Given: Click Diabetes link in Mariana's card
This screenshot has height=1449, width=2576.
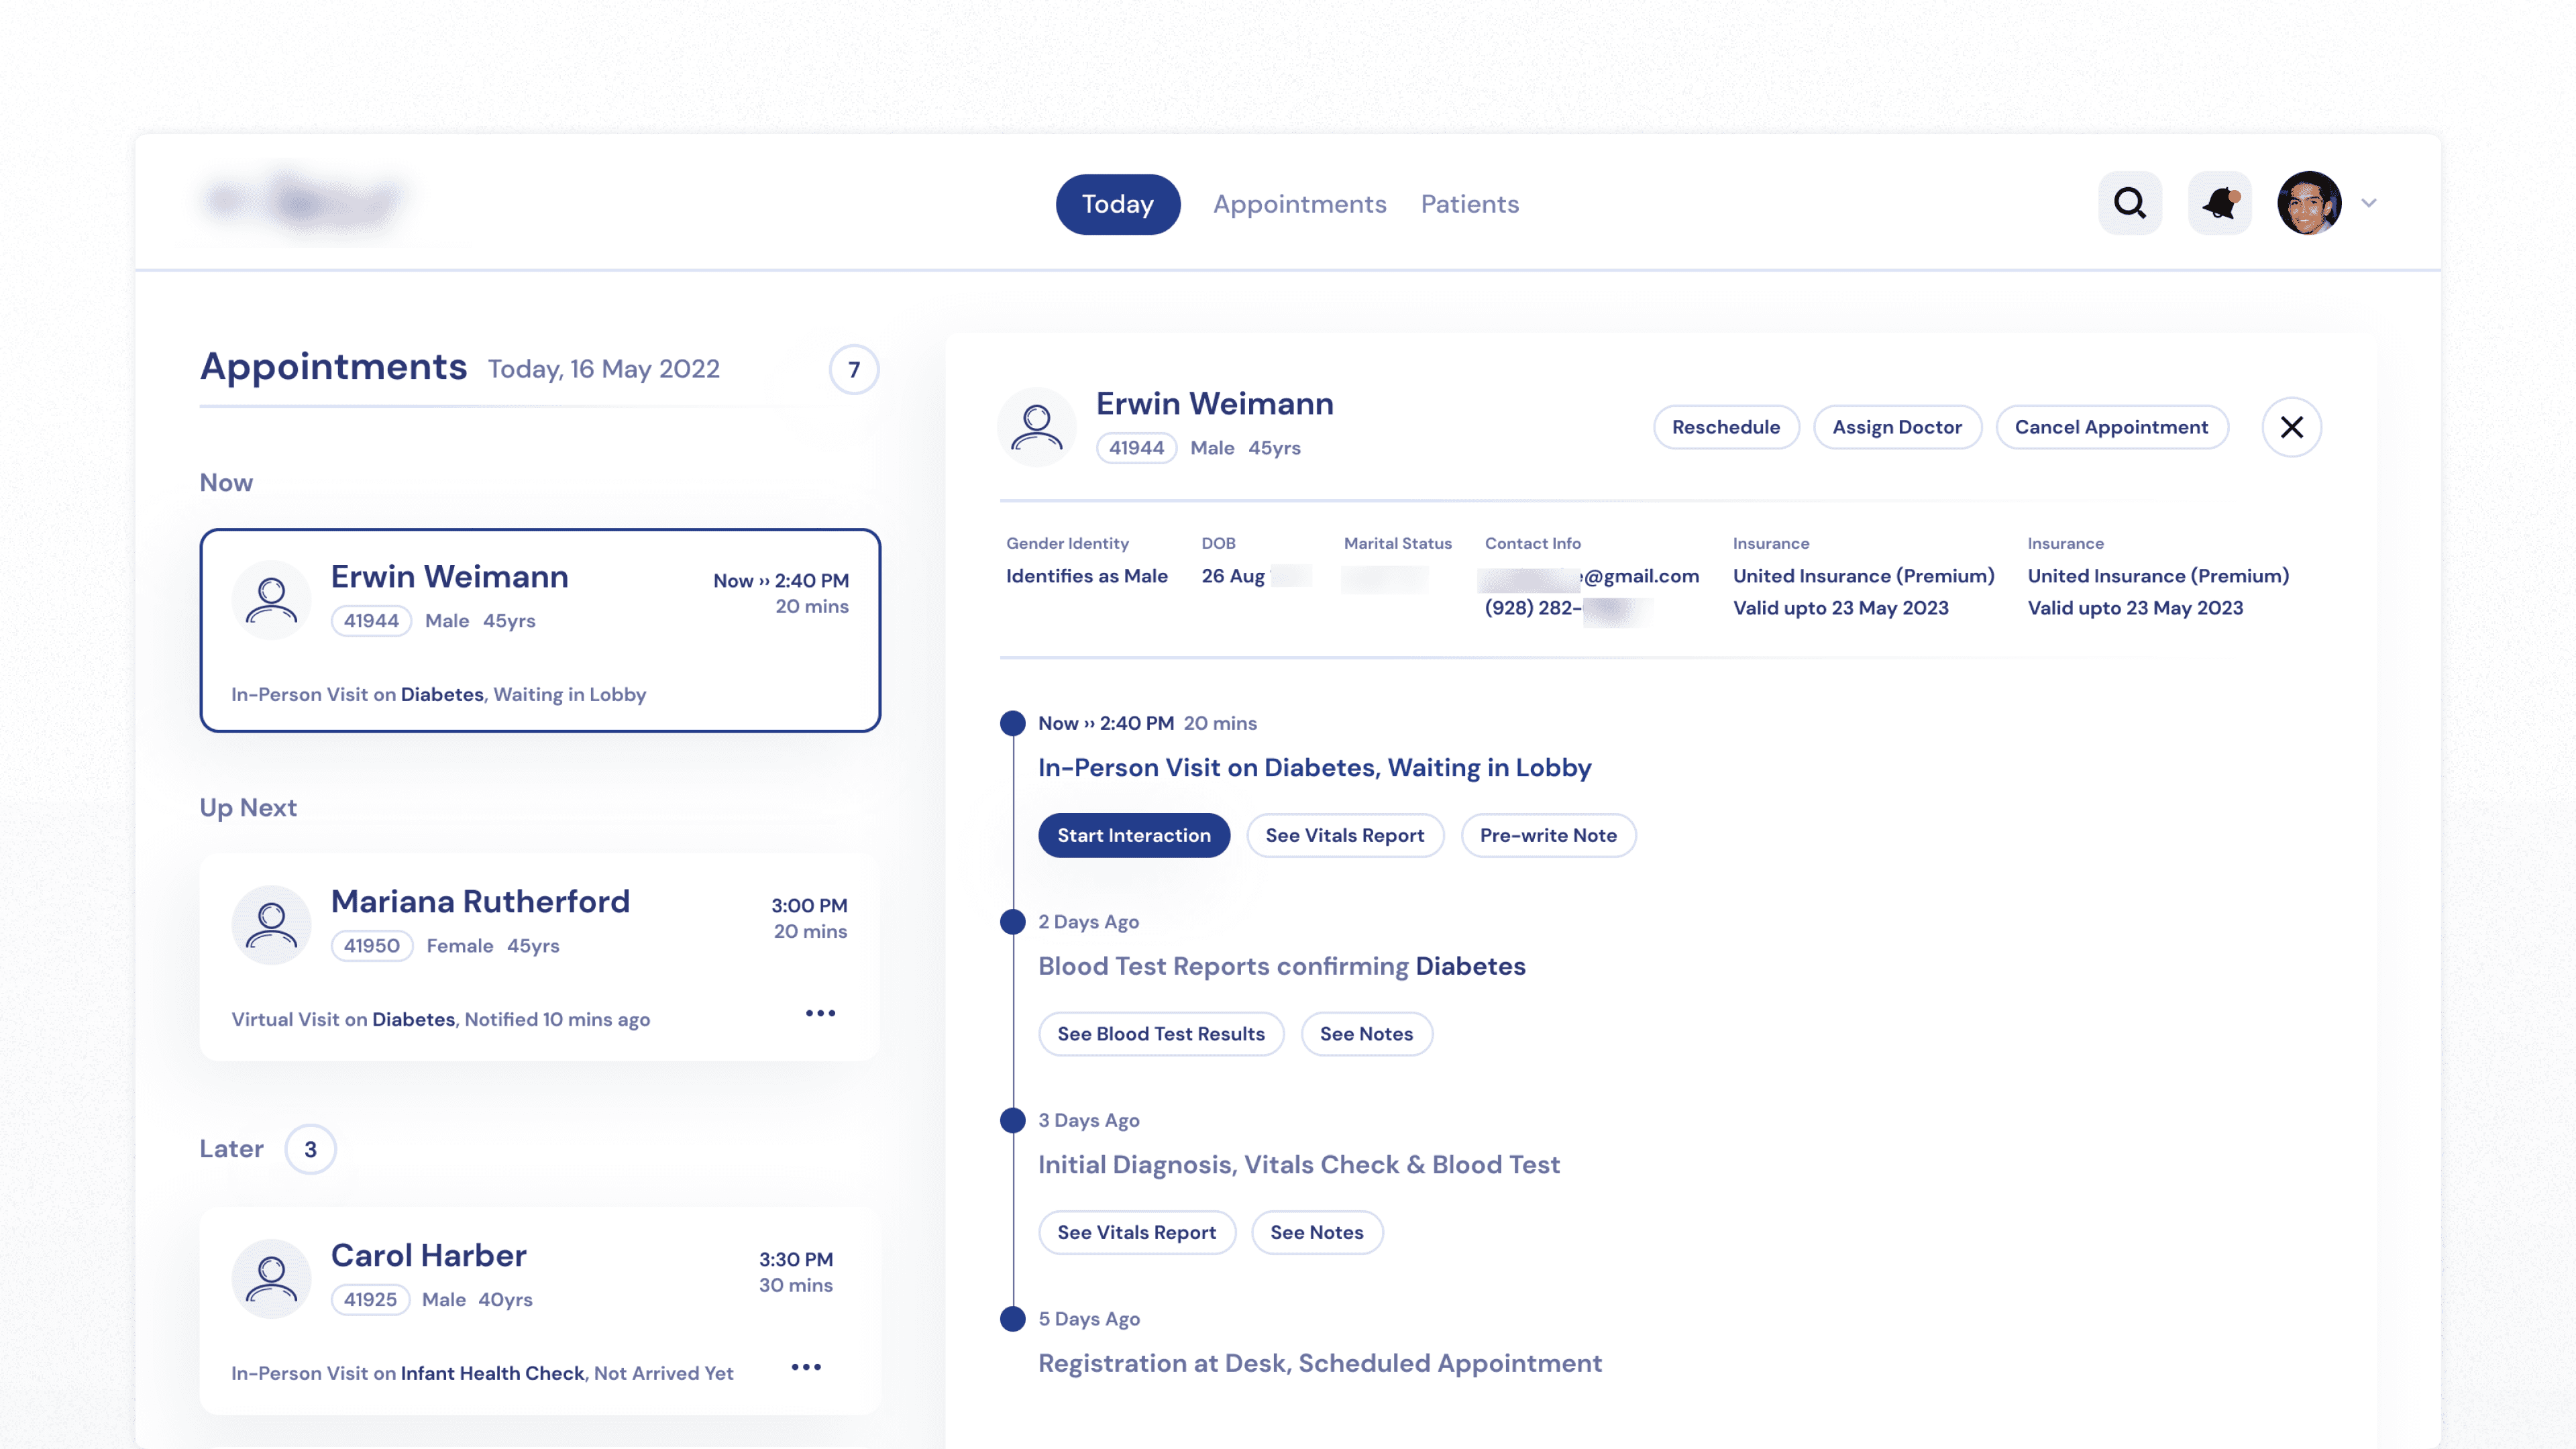Looking at the screenshot, I should pyautogui.click(x=413, y=1019).
